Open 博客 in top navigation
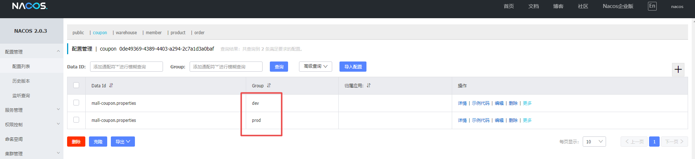 pyautogui.click(x=558, y=6)
